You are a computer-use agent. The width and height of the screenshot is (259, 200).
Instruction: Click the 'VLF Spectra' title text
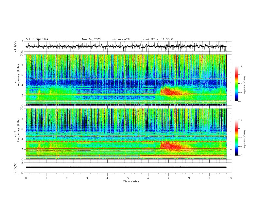(x=37, y=39)
